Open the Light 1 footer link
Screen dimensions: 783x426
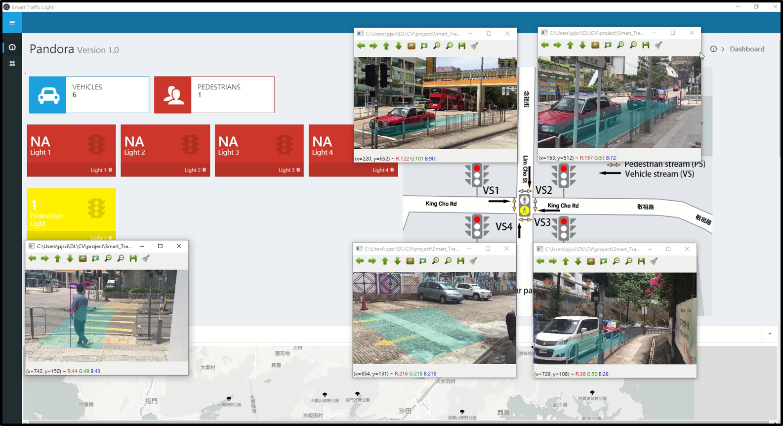101,170
